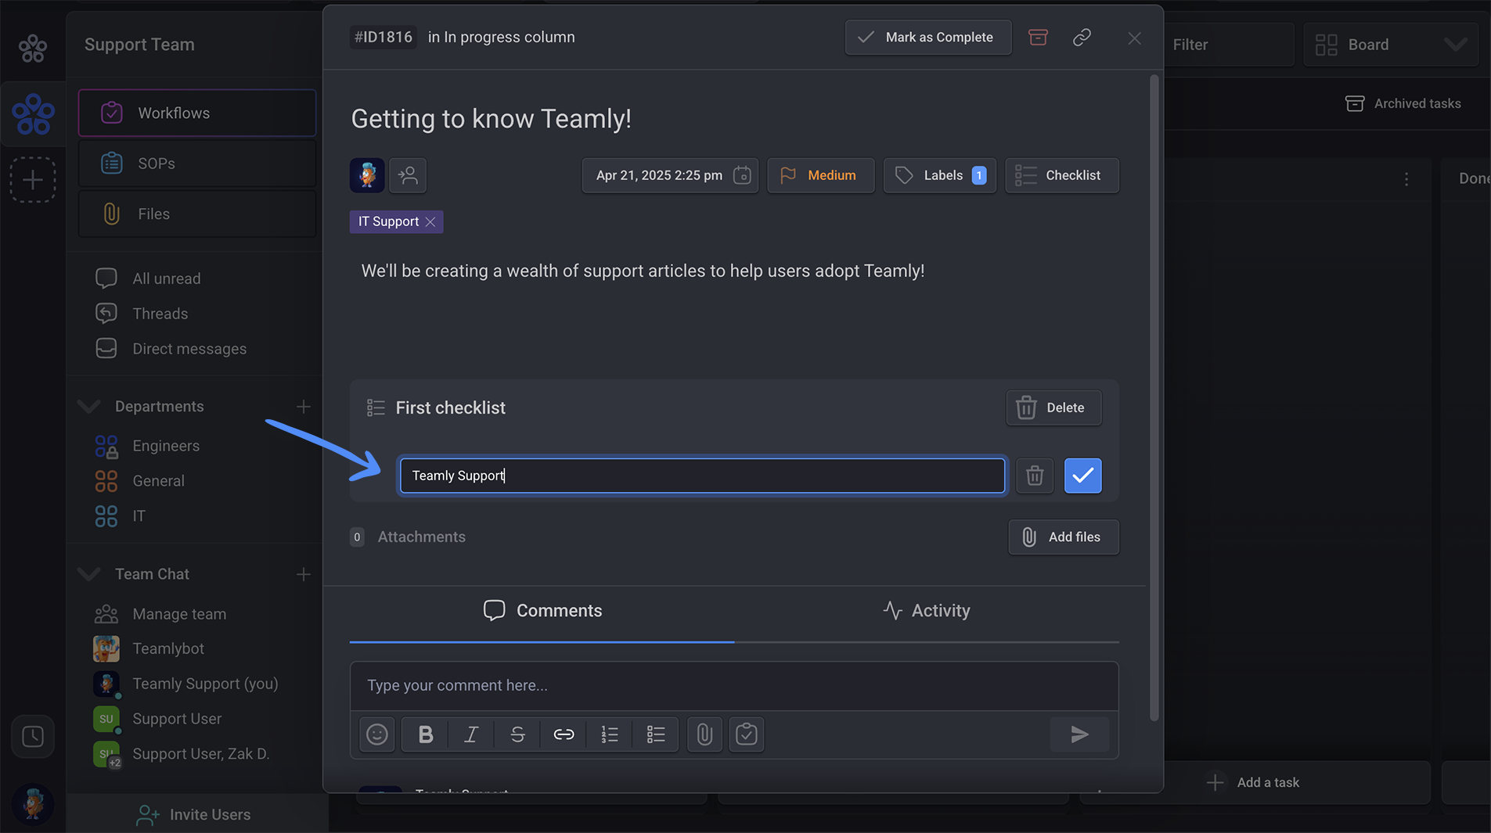Open Archived tasks

pyautogui.click(x=1403, y=103)
